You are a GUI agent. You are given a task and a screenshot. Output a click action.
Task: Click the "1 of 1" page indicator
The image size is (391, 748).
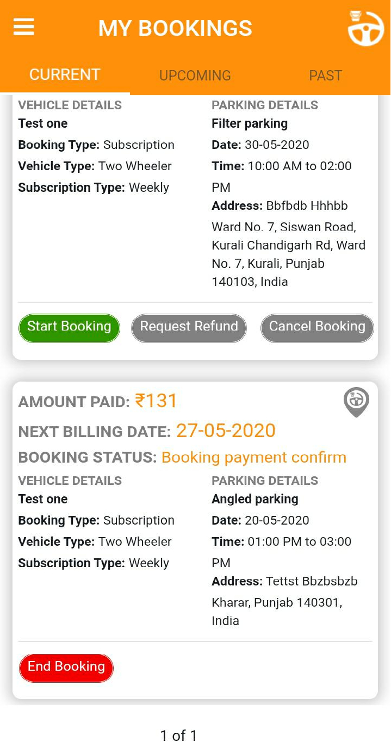[x=178, y=735]
